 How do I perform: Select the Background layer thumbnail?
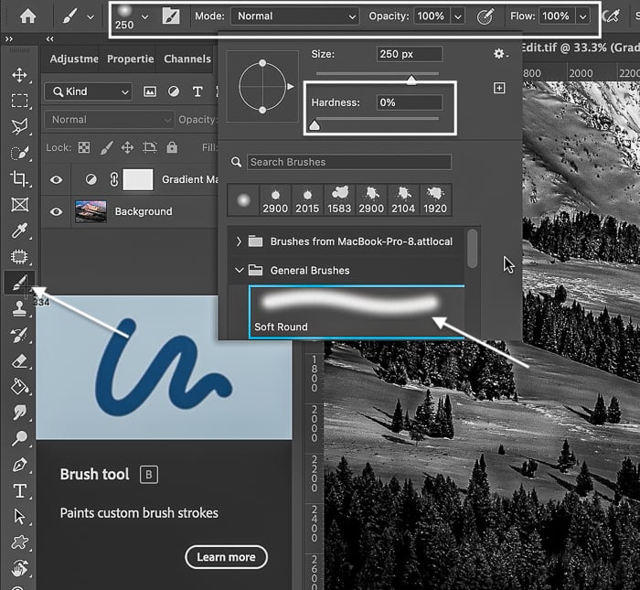click(x=91, y=211)
